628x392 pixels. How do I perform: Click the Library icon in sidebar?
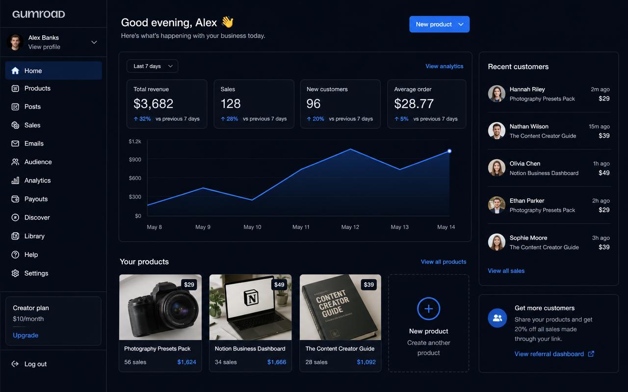(15, 236)
